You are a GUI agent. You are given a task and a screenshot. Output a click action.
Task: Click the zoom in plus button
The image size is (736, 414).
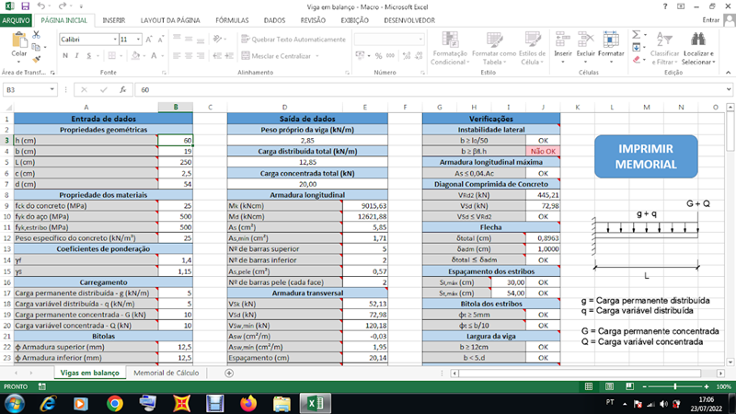(707, 386)
